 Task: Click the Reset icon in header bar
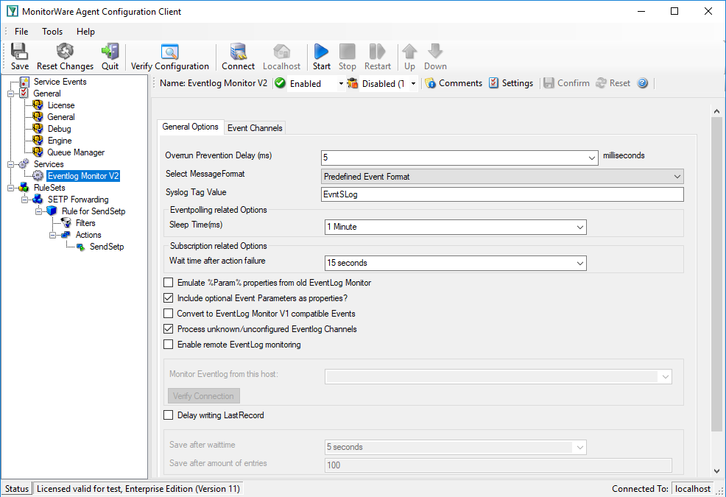pyautogui.click(x=613, y=83)
